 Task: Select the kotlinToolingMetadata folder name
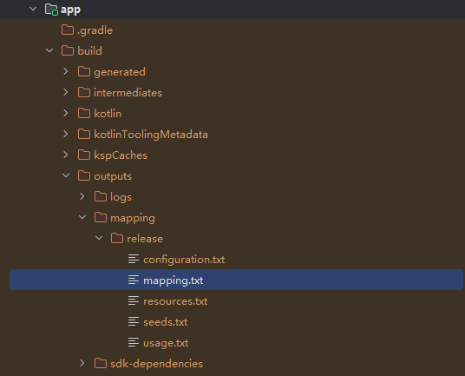151,135
